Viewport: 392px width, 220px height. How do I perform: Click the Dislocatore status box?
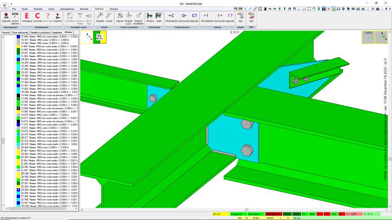click(256, 214)
